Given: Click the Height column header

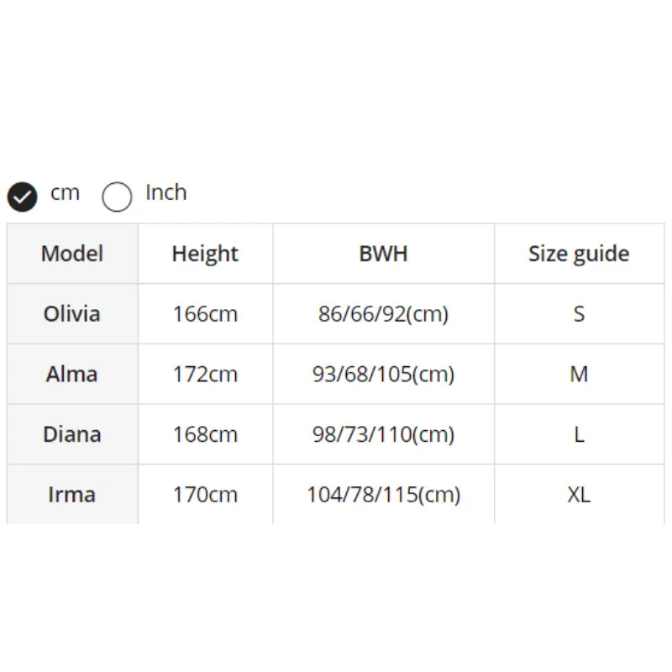Looking at the screenshot, I should click(x=205, y=254).
